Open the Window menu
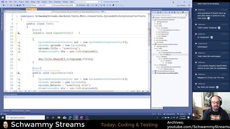The width and height of the screenshot is (230, 129). (65, 2)
